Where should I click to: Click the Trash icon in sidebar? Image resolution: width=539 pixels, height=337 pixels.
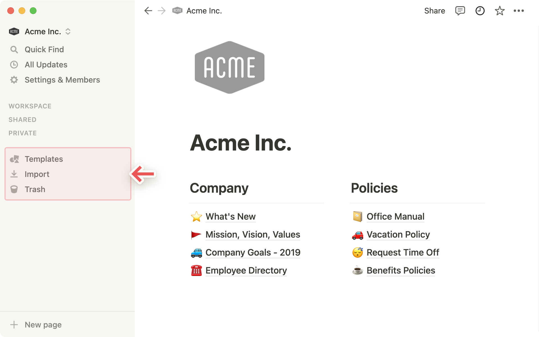pyautogui.click(x=14, y=189)
